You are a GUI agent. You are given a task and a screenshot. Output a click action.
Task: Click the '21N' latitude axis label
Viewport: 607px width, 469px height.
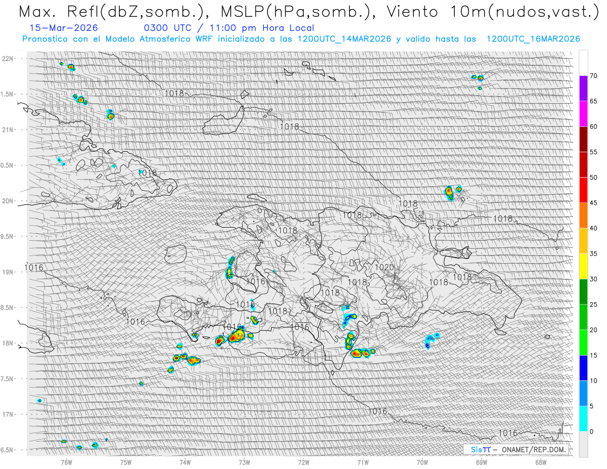pos(8,130)
